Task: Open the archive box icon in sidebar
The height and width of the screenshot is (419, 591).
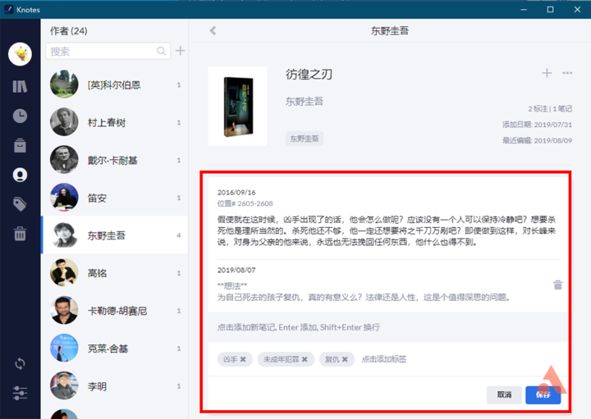Action: pos(20,145)
